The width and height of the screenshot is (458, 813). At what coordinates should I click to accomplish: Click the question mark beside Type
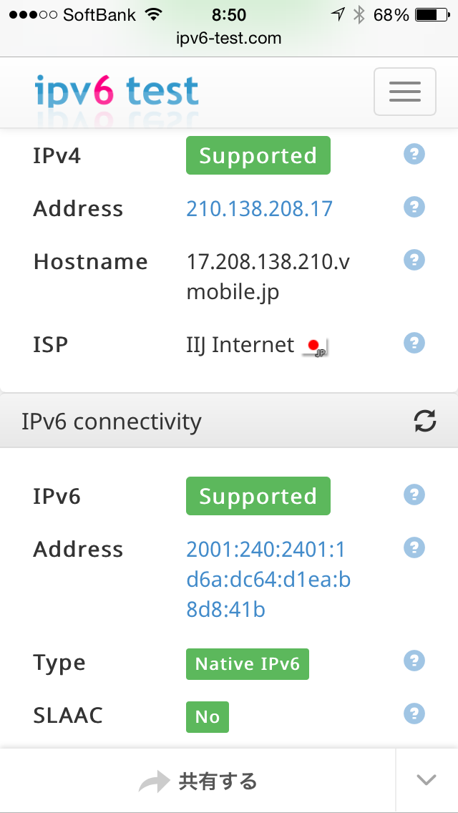pos(414,661)
